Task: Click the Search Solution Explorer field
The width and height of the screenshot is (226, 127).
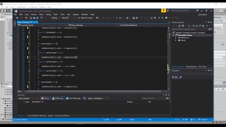Action: 190,29
